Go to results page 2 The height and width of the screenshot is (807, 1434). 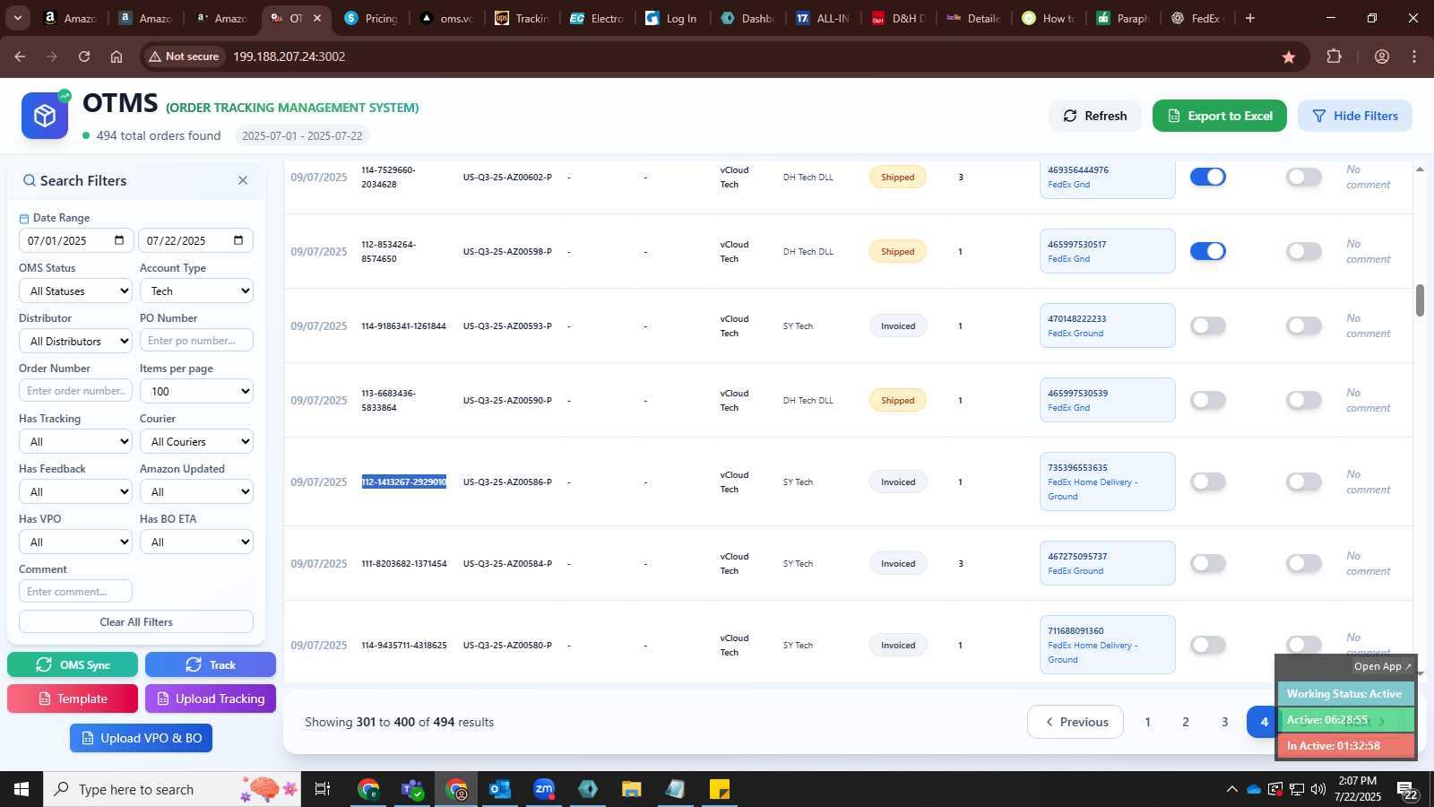(1186, 722)
